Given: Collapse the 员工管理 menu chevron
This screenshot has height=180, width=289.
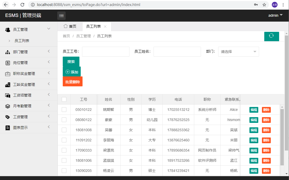Looking at the screenshot, I should click(49, 29).
